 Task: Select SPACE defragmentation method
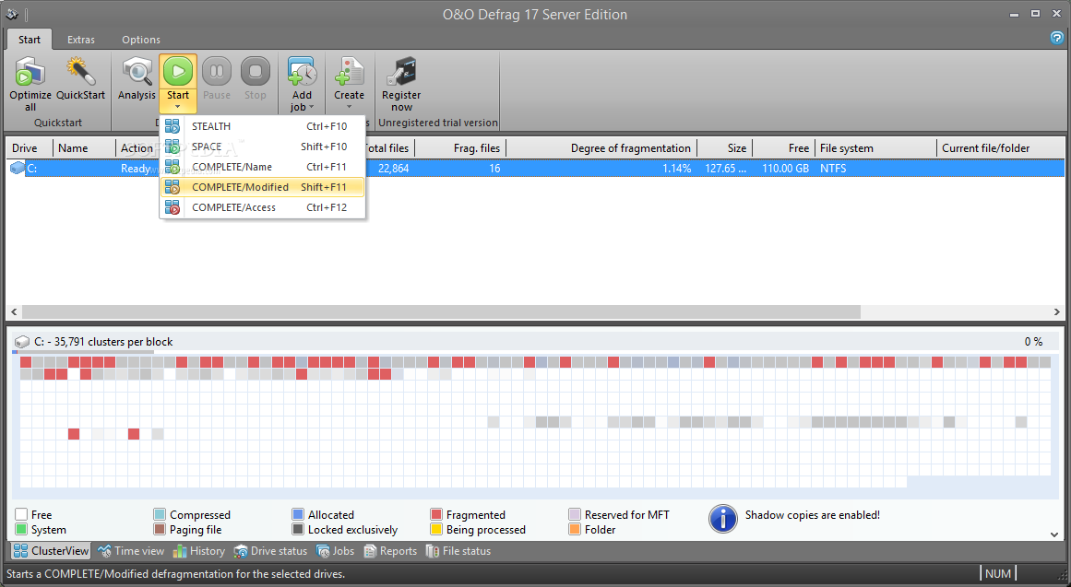coord(262,147)
